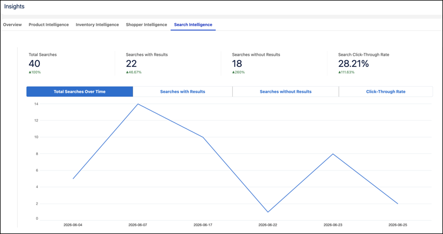
Task: Click the 260% increase indicator
Action: tap(238, 72)
